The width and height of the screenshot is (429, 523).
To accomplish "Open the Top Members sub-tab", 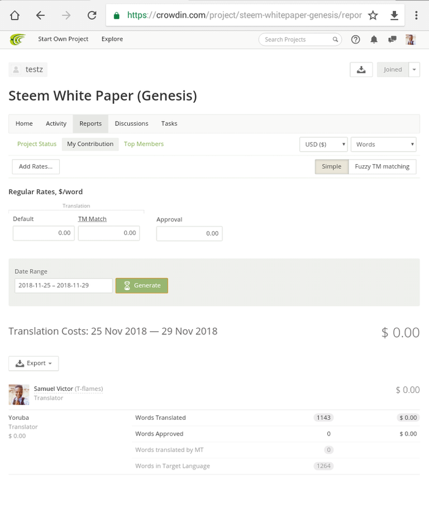I will pyautogui.click(x=144, y=144).
